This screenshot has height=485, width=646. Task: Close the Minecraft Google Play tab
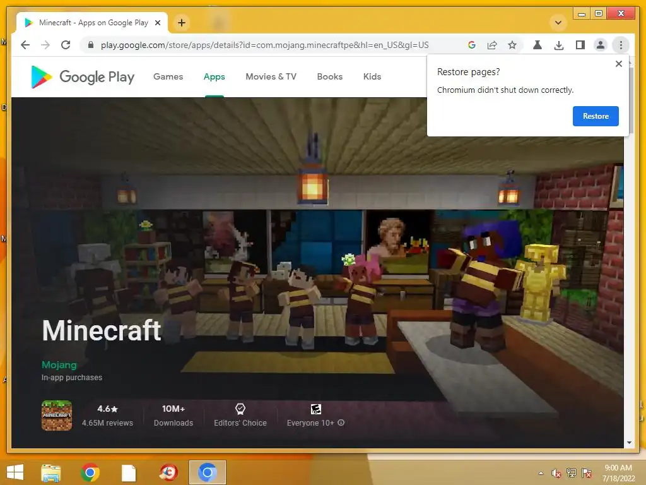(158, 23)
